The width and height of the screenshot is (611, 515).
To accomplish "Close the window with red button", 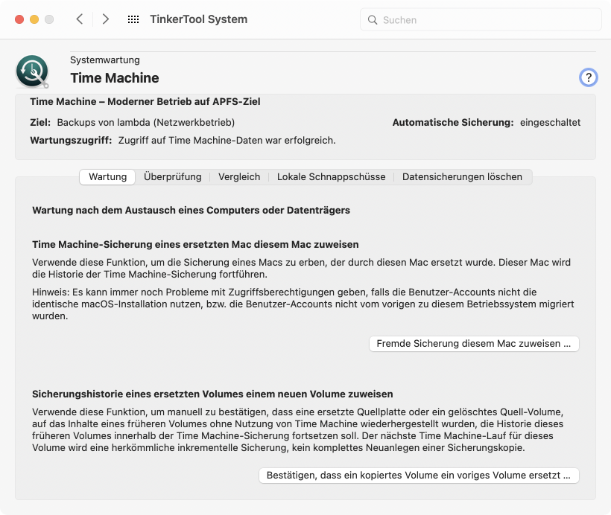I will pyautogui.click(x=19, y=19).
